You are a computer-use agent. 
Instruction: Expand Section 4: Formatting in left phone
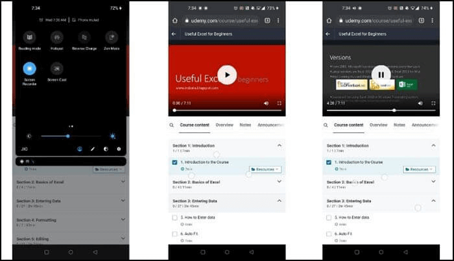click(123, 221)
